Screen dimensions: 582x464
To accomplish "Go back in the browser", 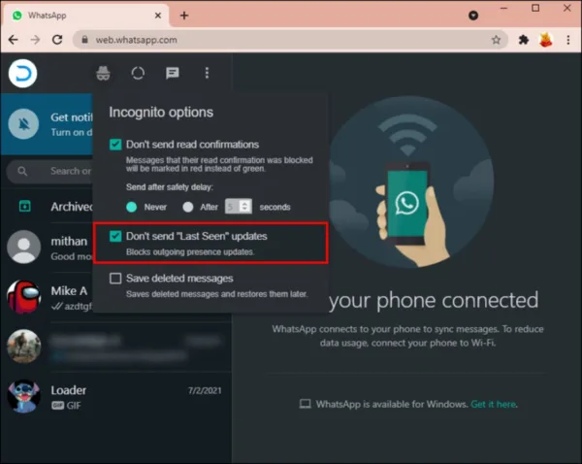I will pyautogui.click(x=14, y=40).
